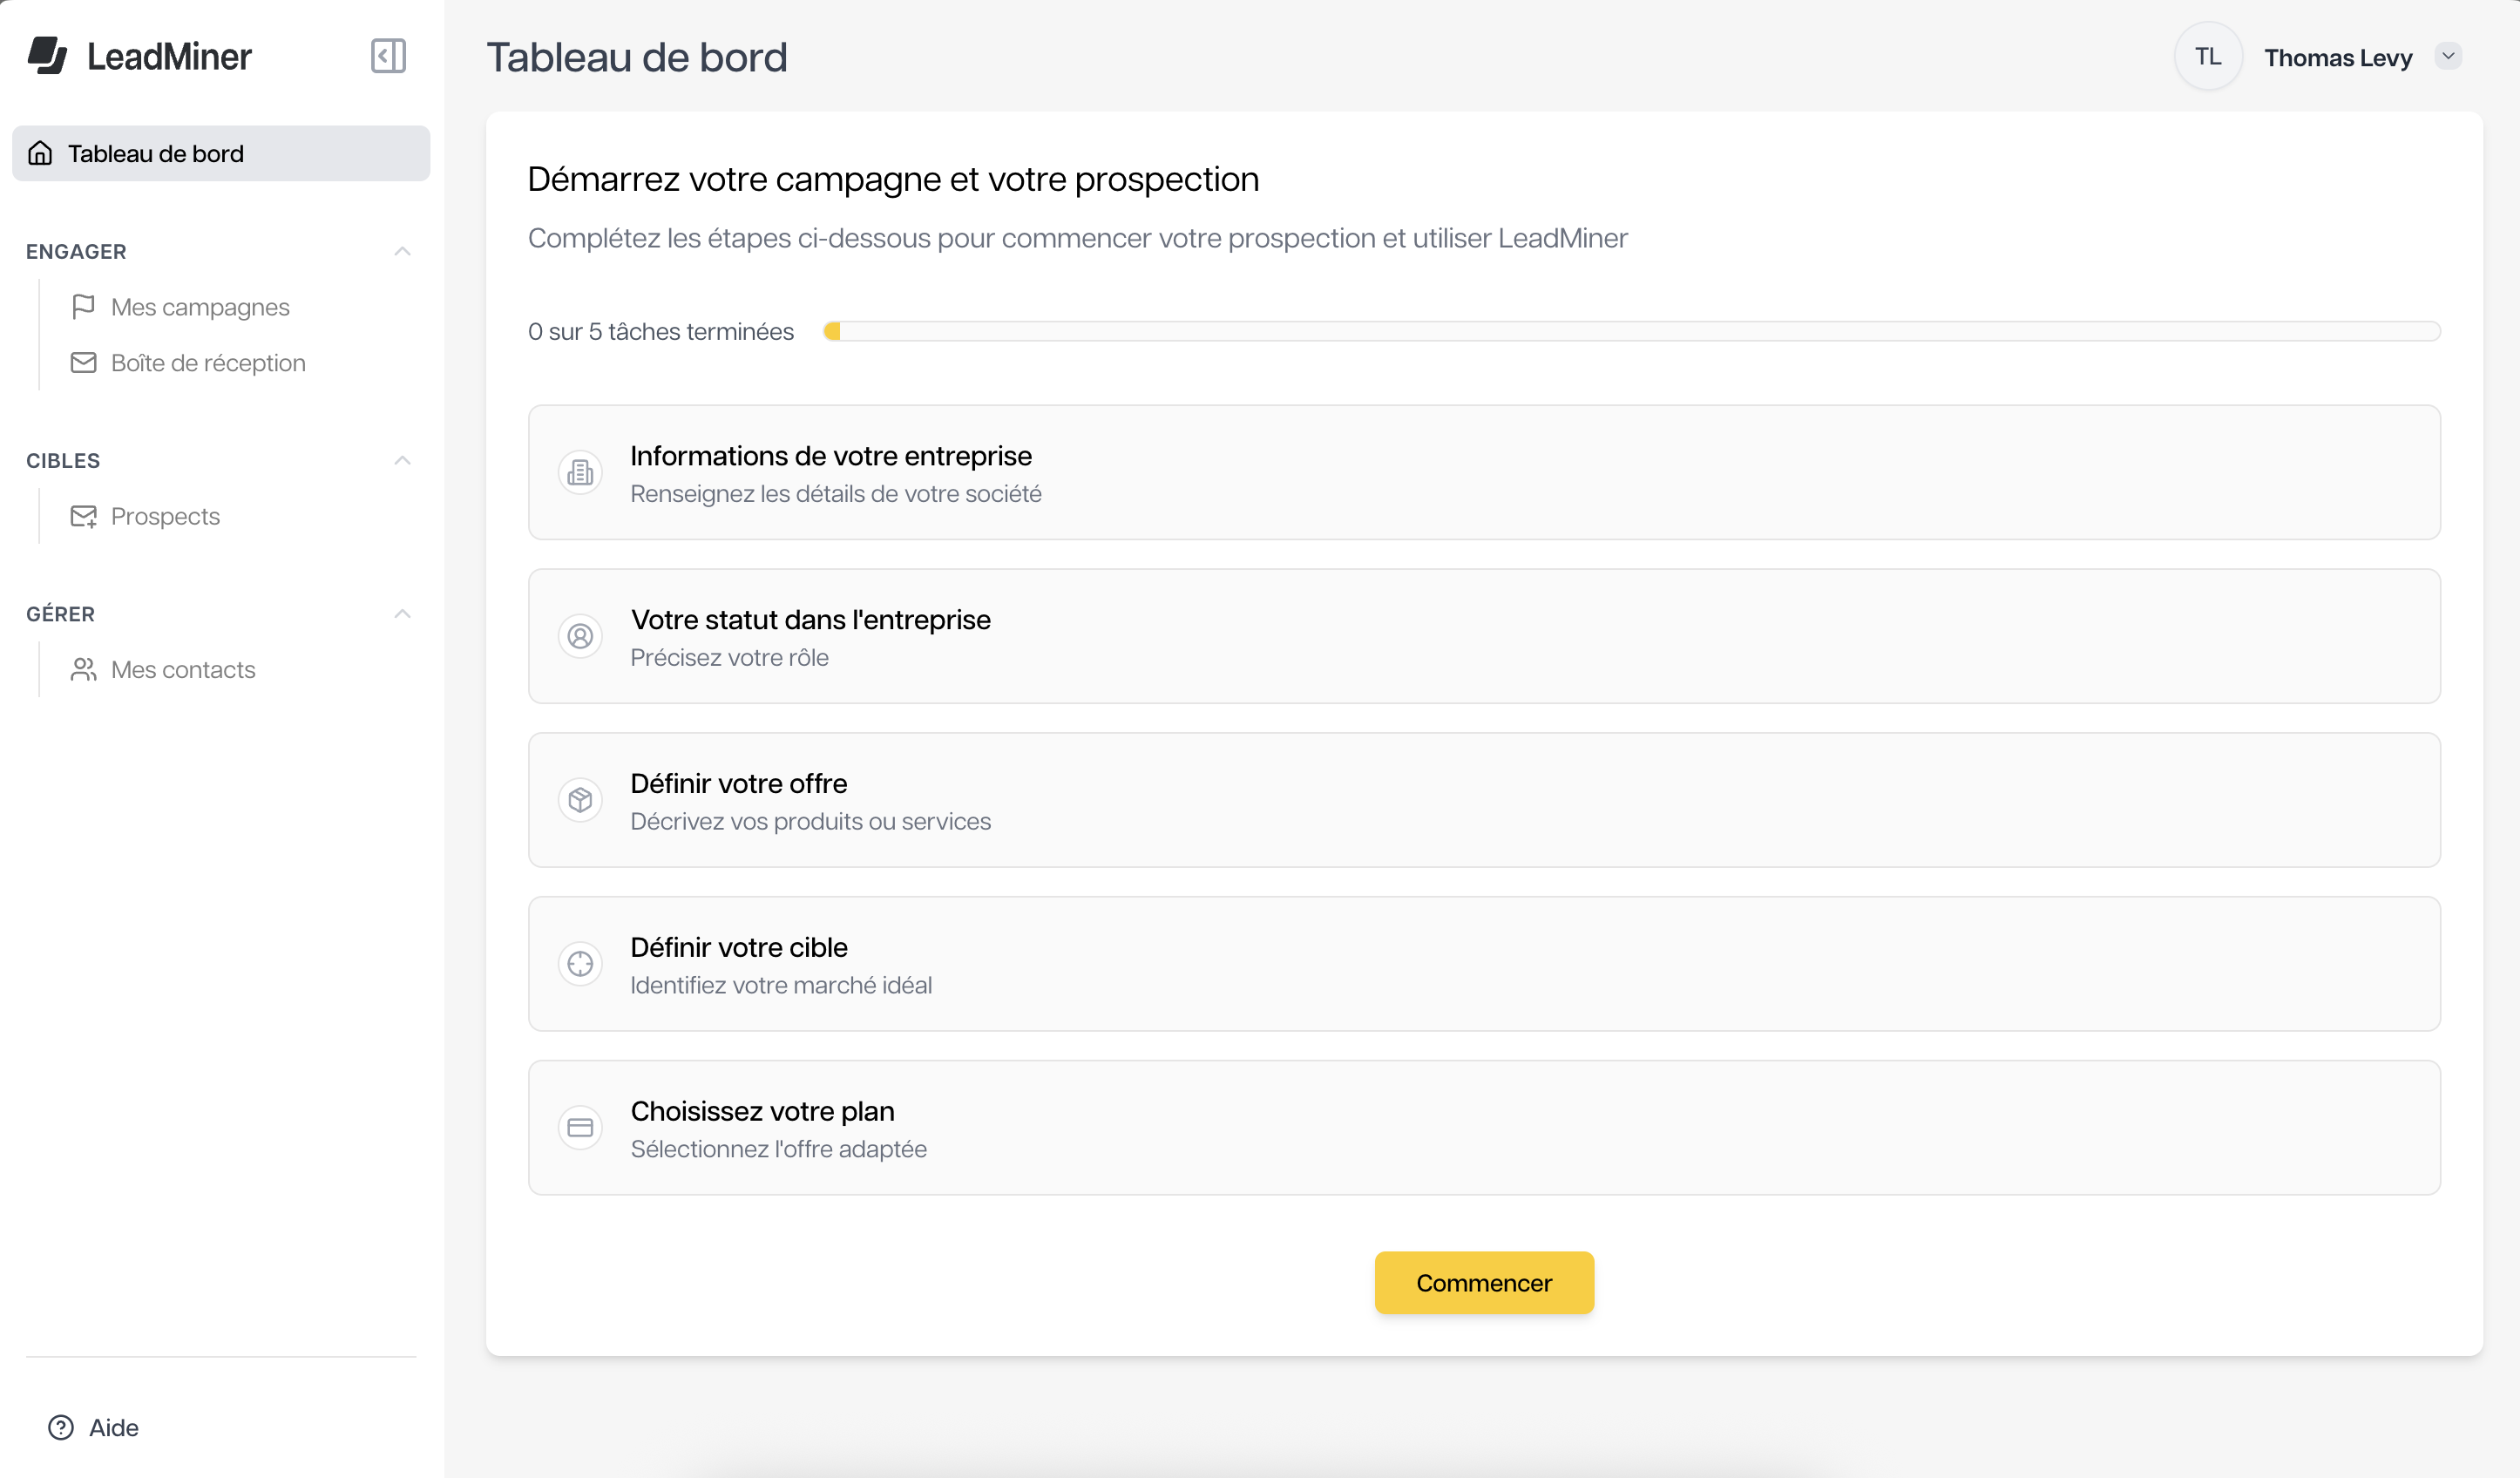Click the package icon for Définir votre offre
Screen dimensions: 2520x1478
coord(580,800)
